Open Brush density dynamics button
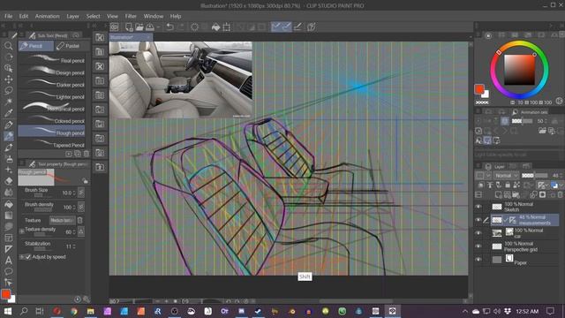 tap(81, 207)
